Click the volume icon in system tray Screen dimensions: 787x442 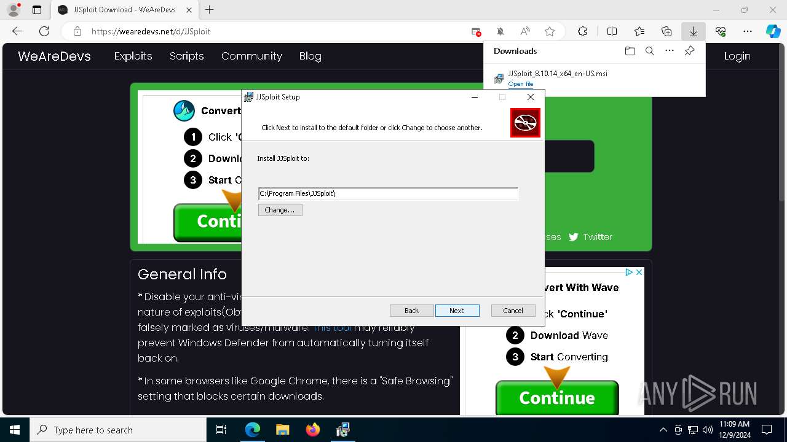click(x=708, y=430)
